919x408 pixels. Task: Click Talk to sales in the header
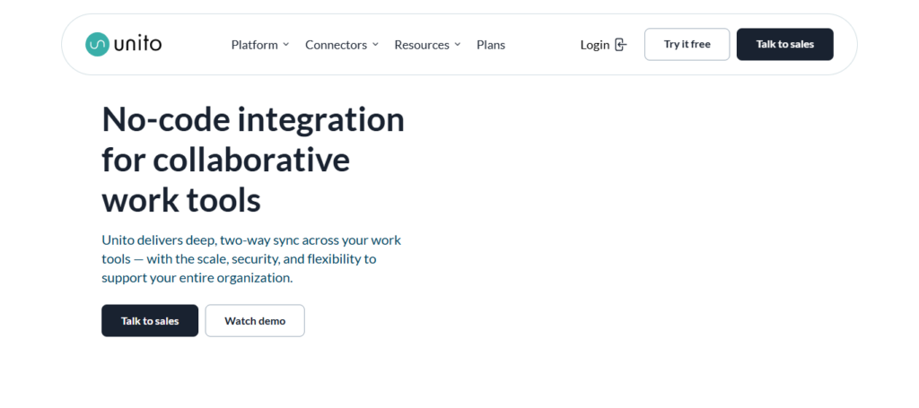point(784,44)
